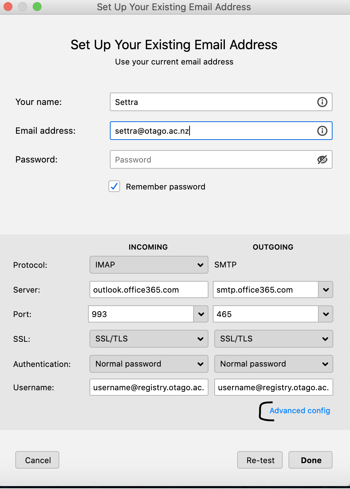Click the info icon beside Your name
Screen dimensions: 350x489
322,102
